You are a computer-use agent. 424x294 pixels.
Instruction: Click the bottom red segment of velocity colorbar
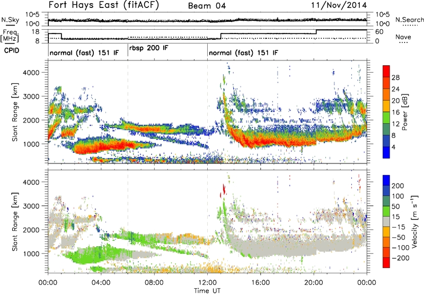click(386, 263)
